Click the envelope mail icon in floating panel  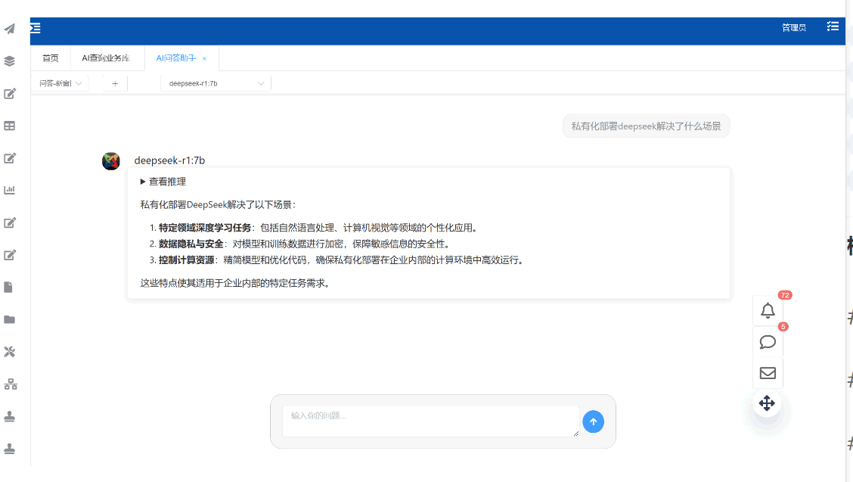tap(768, 373)
